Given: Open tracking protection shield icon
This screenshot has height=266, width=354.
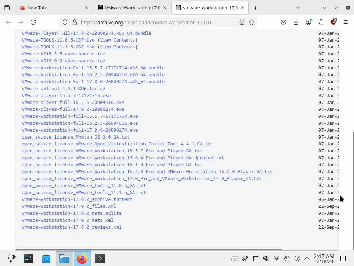Looking at the screenshot, I should click(x=65, y=22).
